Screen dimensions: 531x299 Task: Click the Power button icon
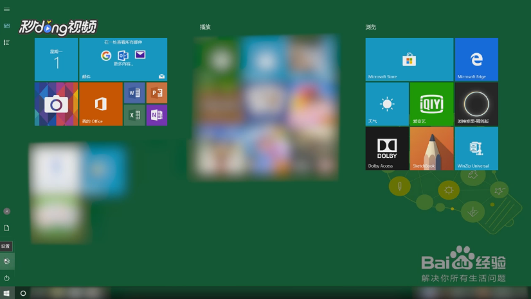click(6, 278)
